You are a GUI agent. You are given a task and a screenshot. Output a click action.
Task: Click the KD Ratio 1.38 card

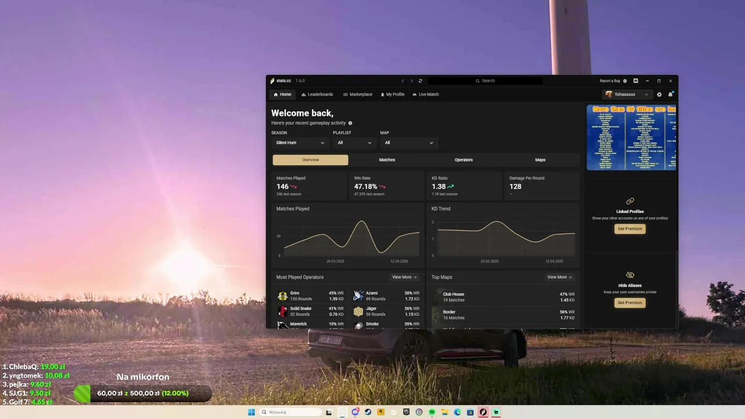464,186
